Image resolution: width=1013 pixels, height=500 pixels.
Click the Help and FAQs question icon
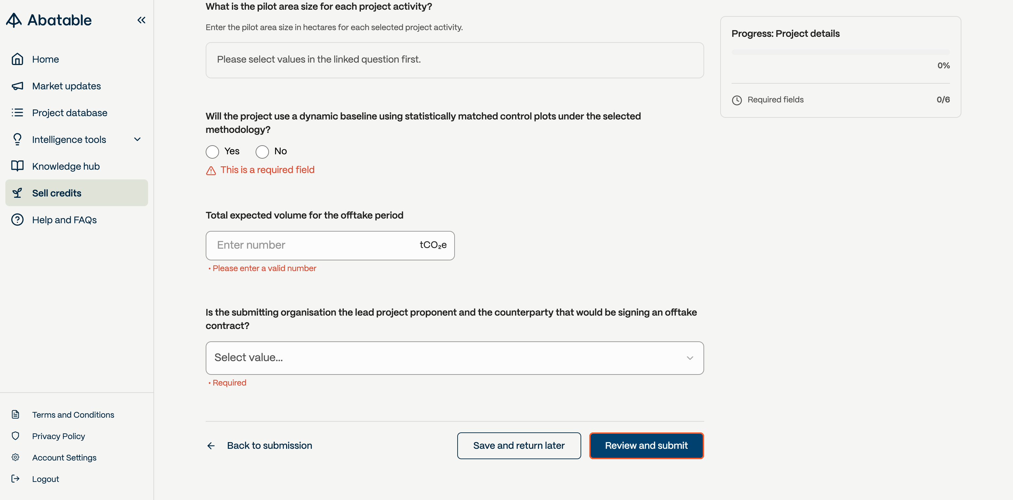[17, 220]
